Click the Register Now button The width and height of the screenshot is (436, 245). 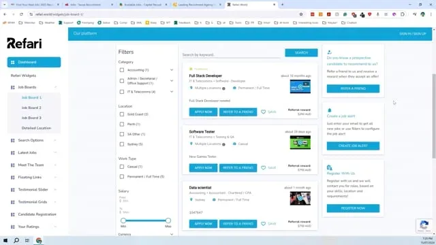(x=353, y=208)
